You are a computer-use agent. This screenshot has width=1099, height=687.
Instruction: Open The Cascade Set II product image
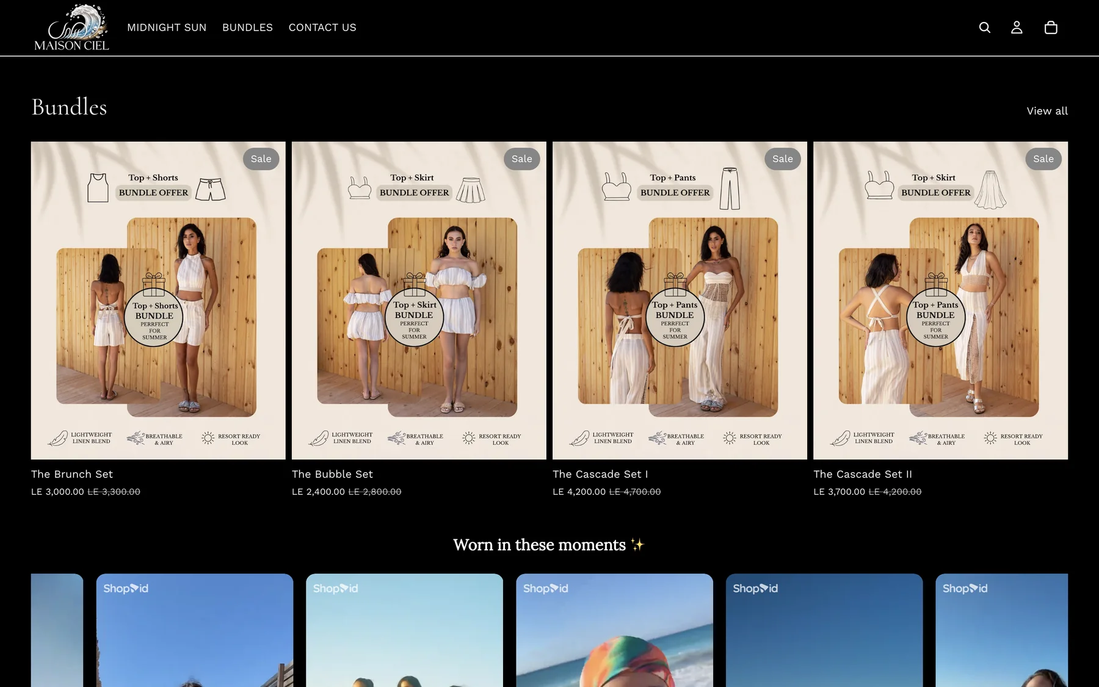(940, 300)
